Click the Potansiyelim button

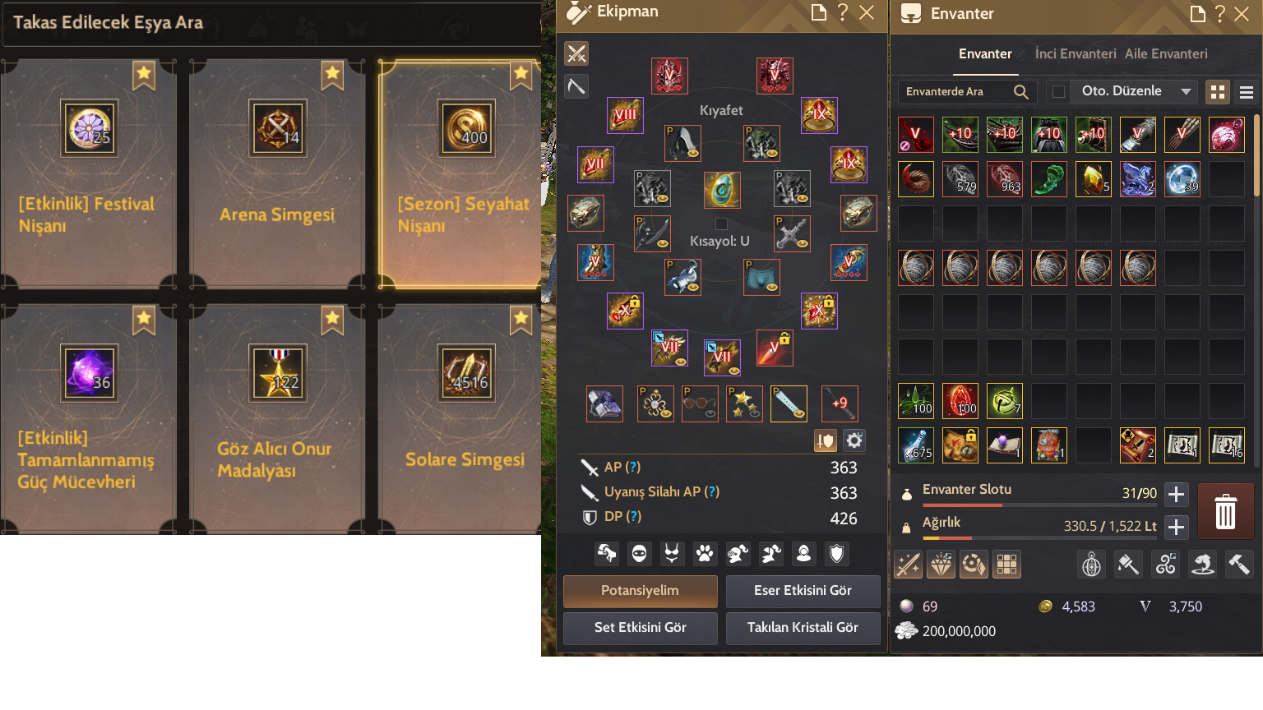point(640,591)
